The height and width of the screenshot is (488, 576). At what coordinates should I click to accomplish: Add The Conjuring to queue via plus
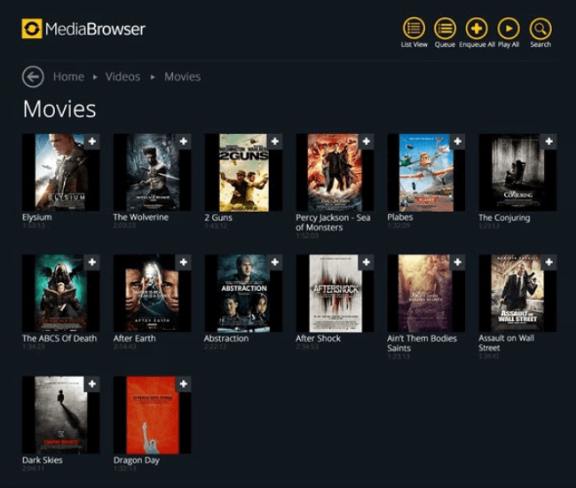(548, 141)
